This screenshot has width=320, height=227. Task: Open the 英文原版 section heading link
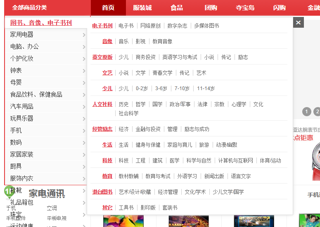[x=102, y=57]
